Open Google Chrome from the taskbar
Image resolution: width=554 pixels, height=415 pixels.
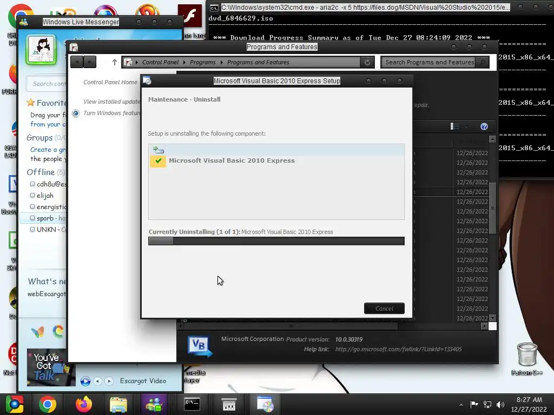48,404
